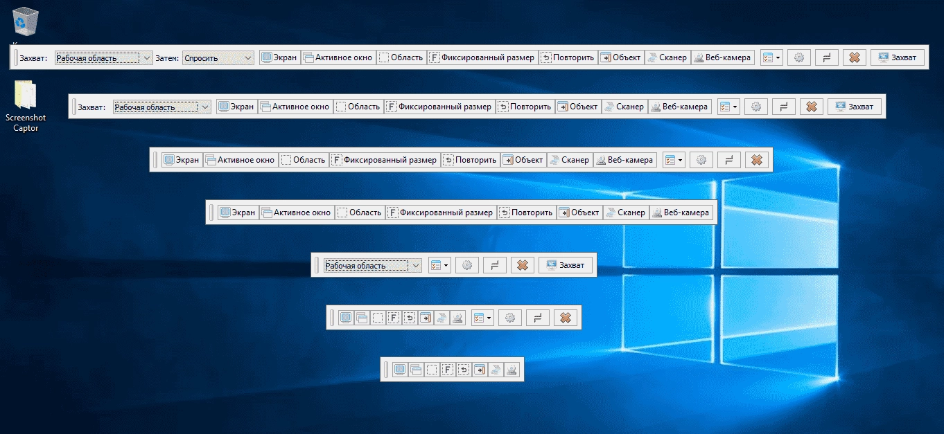The image size is (944, 434).
Task: Click the object capture icon in the sixth toolbar
Action: coord(426,318)
